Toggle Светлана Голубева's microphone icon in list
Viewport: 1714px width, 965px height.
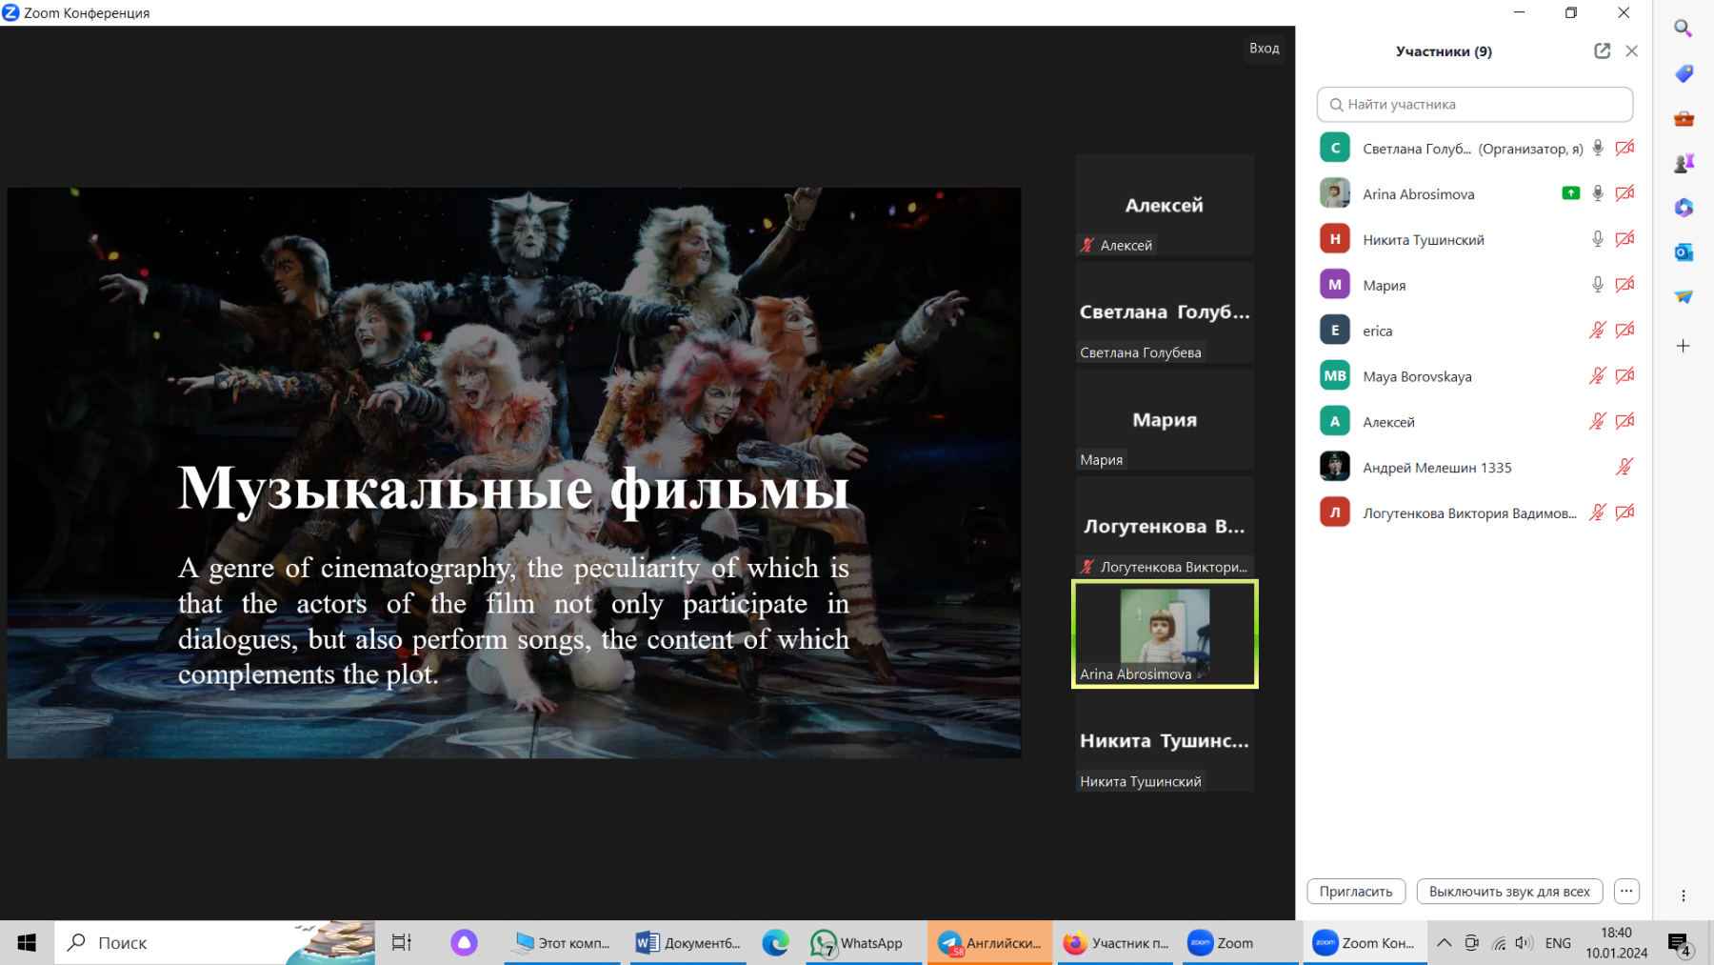pyautogui.click(x=1598, y=148)
